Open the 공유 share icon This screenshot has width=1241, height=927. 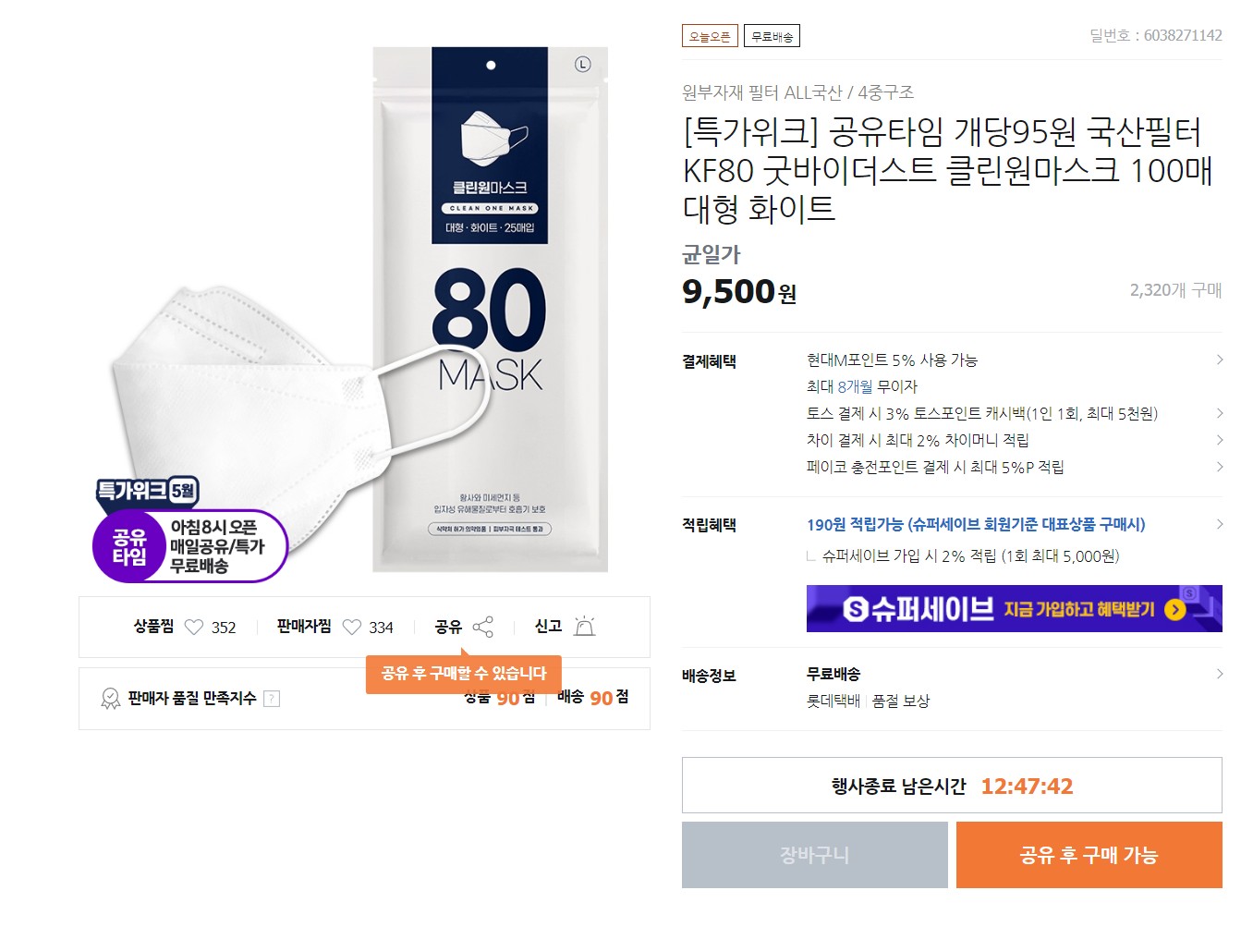[x=481, y=625]
